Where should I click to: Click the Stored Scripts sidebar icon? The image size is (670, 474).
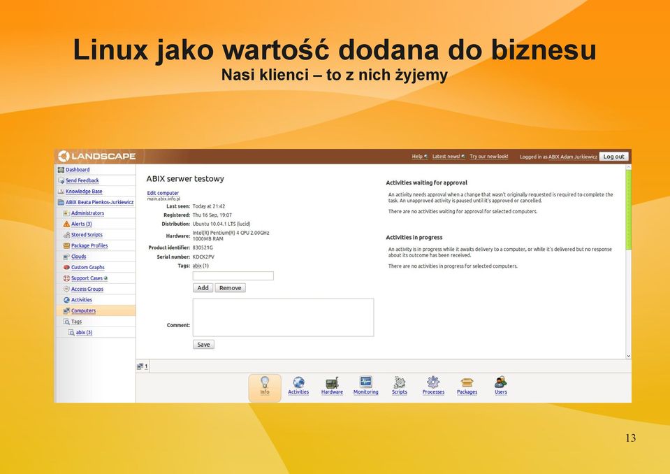pos(66,235)
